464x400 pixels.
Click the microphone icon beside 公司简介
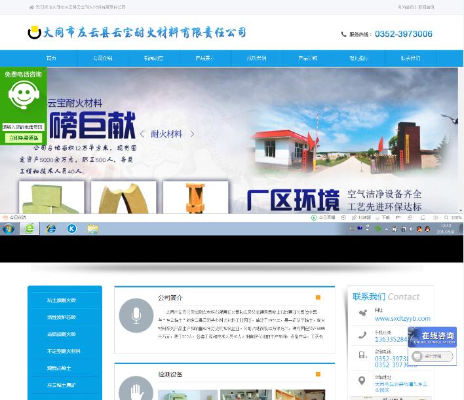(136, 316)
